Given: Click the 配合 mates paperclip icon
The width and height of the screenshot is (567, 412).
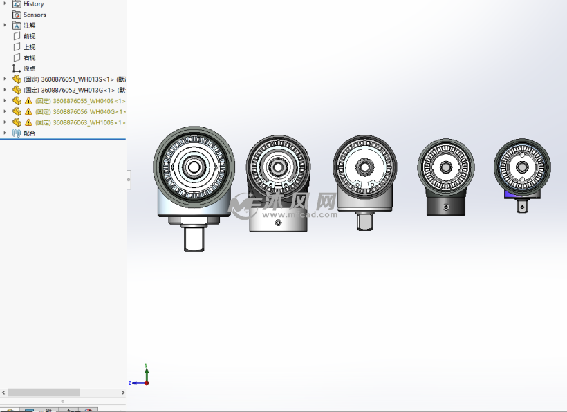Looking at the screenshot, I should tap(17, 133).
